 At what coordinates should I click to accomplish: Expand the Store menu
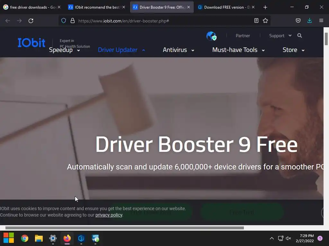pyautogui.click(x=294, y=50)
